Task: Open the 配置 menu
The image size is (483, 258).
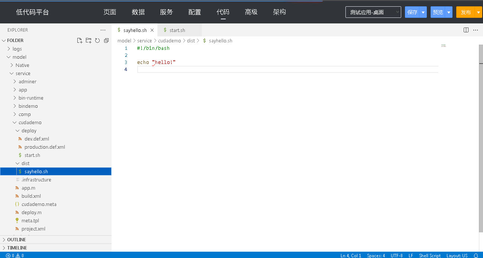Action: pos(195,12)
